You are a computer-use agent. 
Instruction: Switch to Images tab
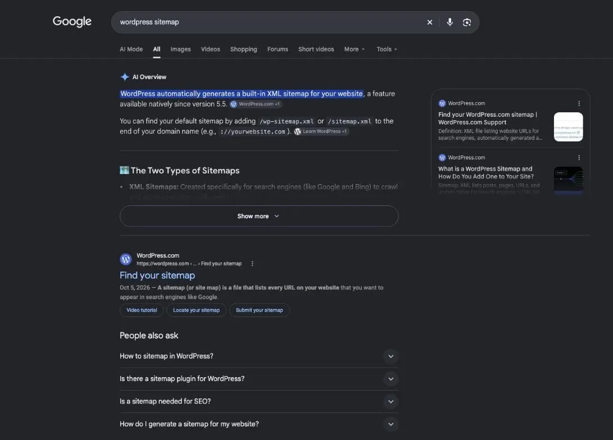[x=180, y=49]
